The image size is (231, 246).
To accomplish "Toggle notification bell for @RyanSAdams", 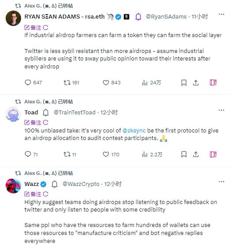I will [138, 17].
